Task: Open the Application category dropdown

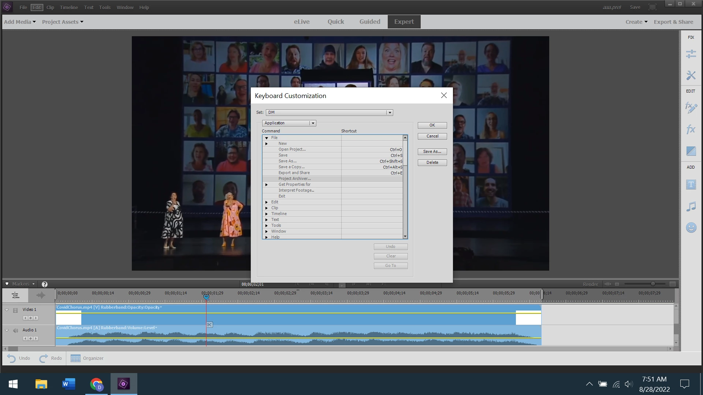Action: [313, 123]
